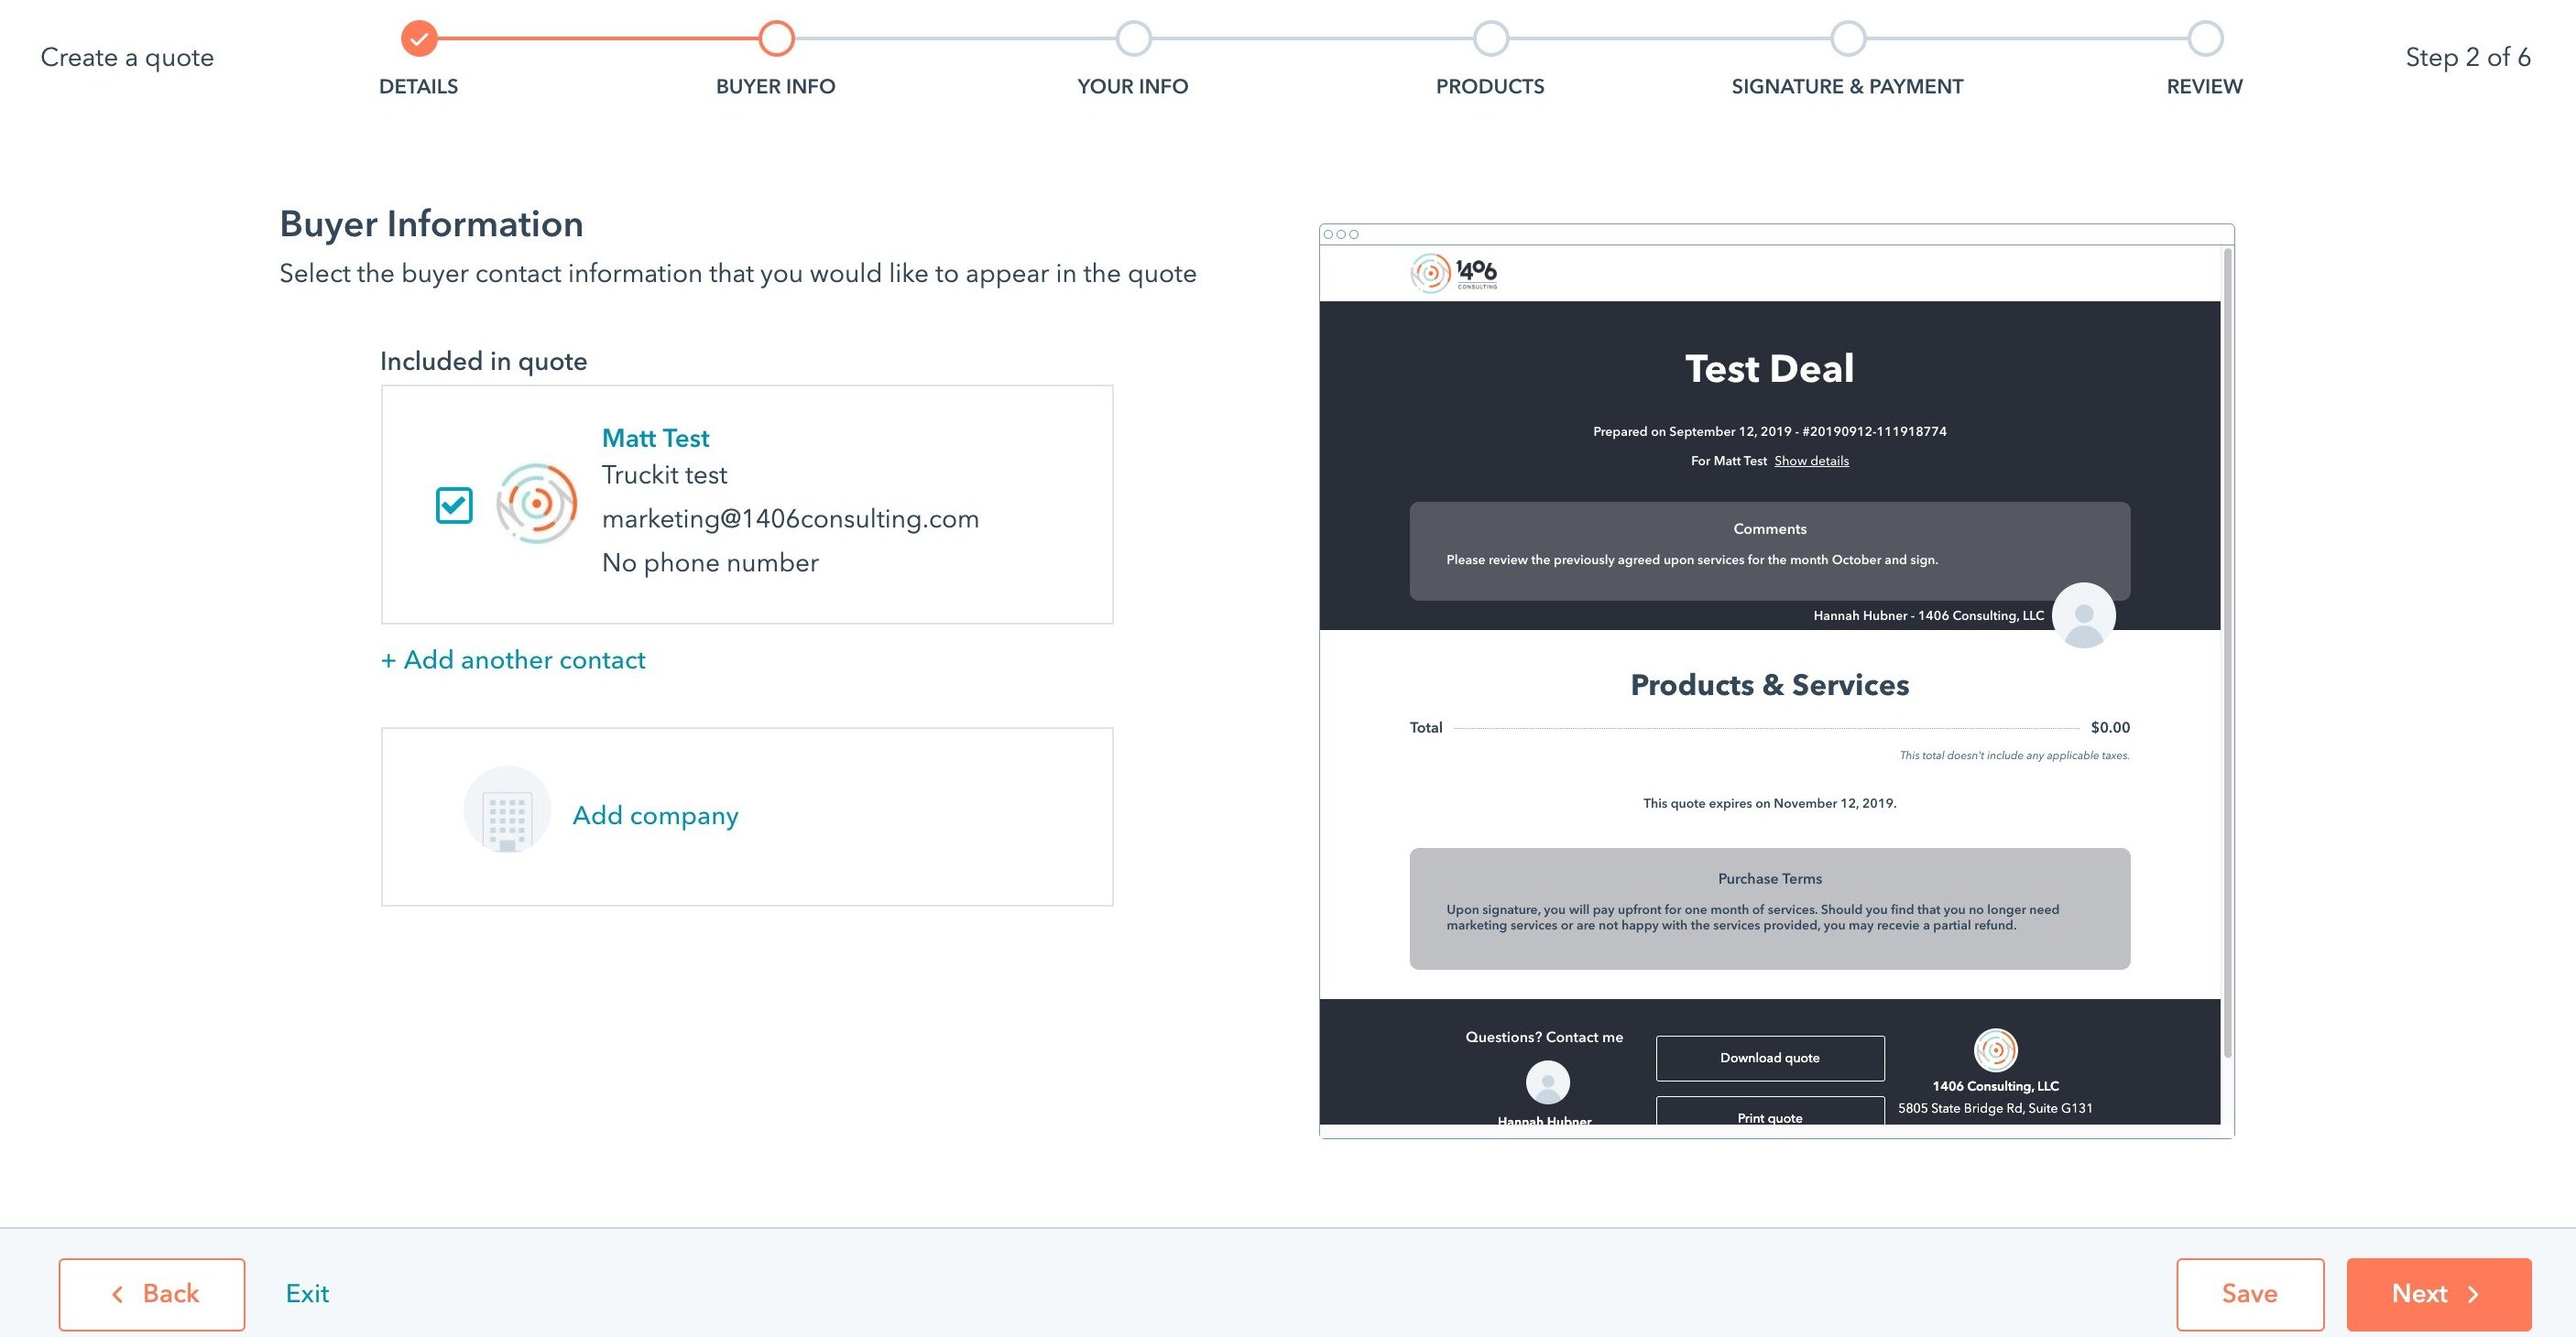Select the DETAILS completed step tab
This screenshot has height=1337, width=2576.
pyautogui.click(x=420, y=38)
